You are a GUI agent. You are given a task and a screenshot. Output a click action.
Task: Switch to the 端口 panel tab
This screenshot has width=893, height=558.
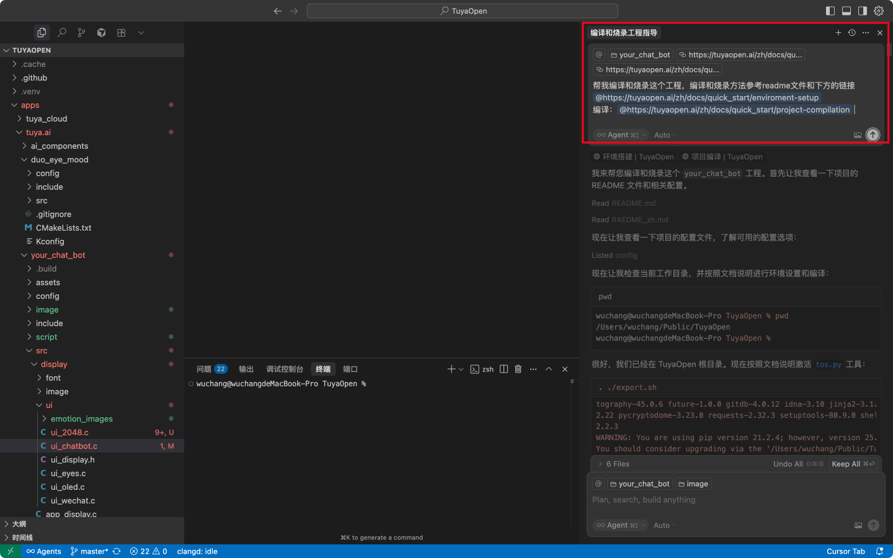tap(350, 369)
